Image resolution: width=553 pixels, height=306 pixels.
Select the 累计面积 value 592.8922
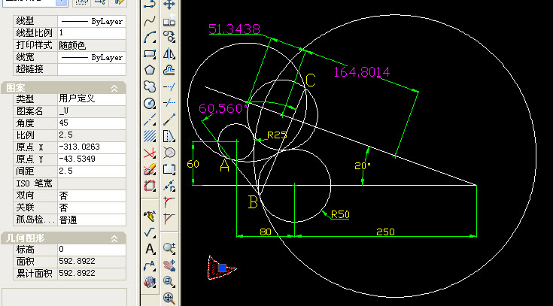[x=92, y=274]
